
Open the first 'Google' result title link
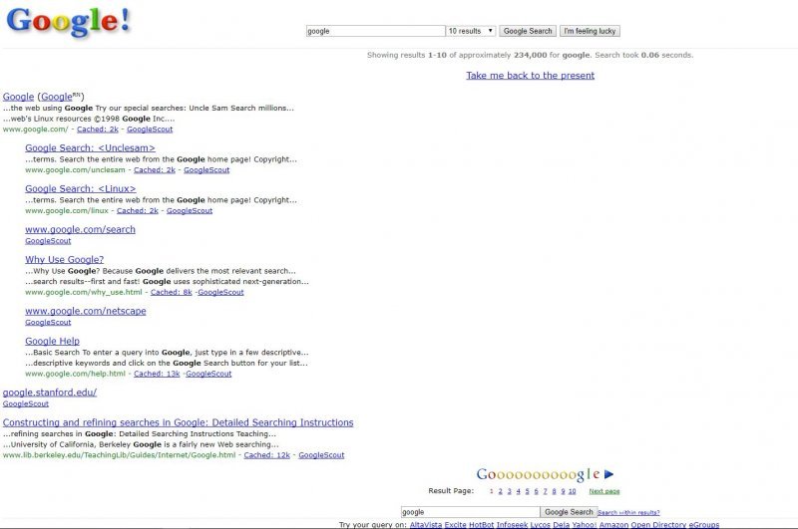click(x=18, y=97)
